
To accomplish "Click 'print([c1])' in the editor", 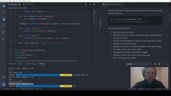I will pos(21,58).
